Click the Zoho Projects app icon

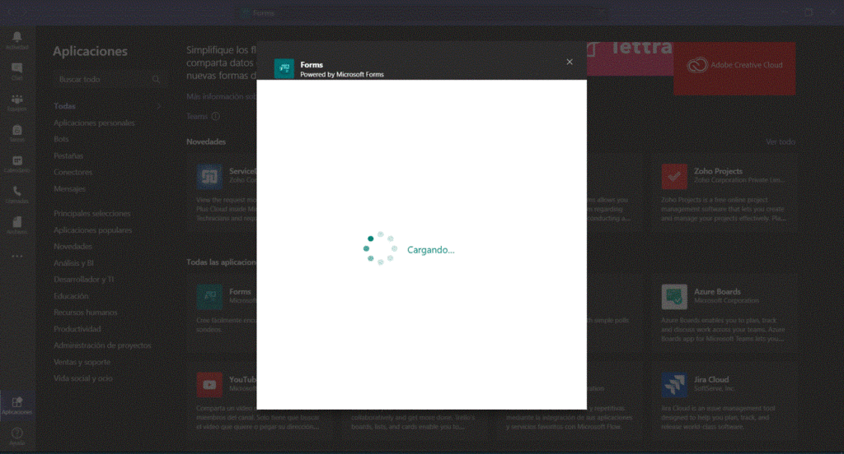coord(674,176)
